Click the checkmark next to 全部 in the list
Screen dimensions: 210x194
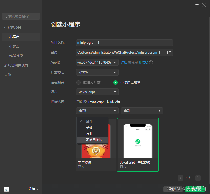tap(81, 121)
